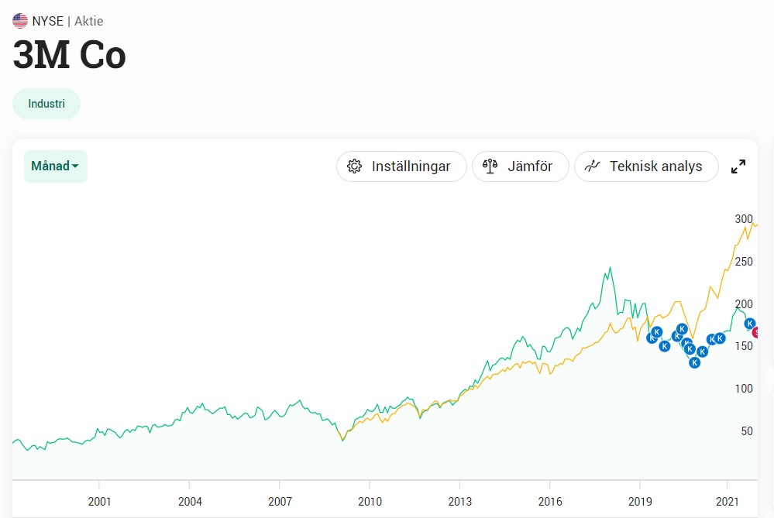
Task: Click the lowest blue K marker on chart
Action: [694, 362]
